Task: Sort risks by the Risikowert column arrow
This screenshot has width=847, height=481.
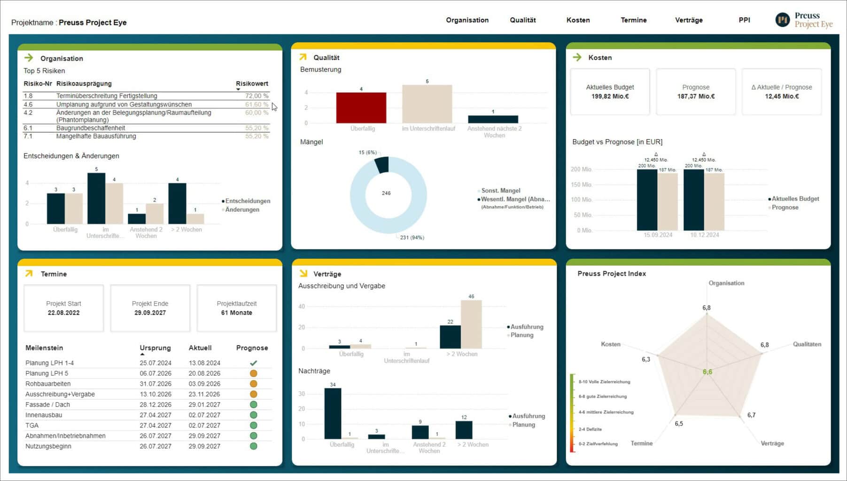Action: (x=238, y=89)
